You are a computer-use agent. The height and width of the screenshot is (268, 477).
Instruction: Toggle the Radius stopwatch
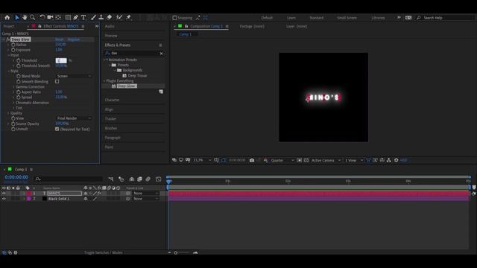click(13, 45)
